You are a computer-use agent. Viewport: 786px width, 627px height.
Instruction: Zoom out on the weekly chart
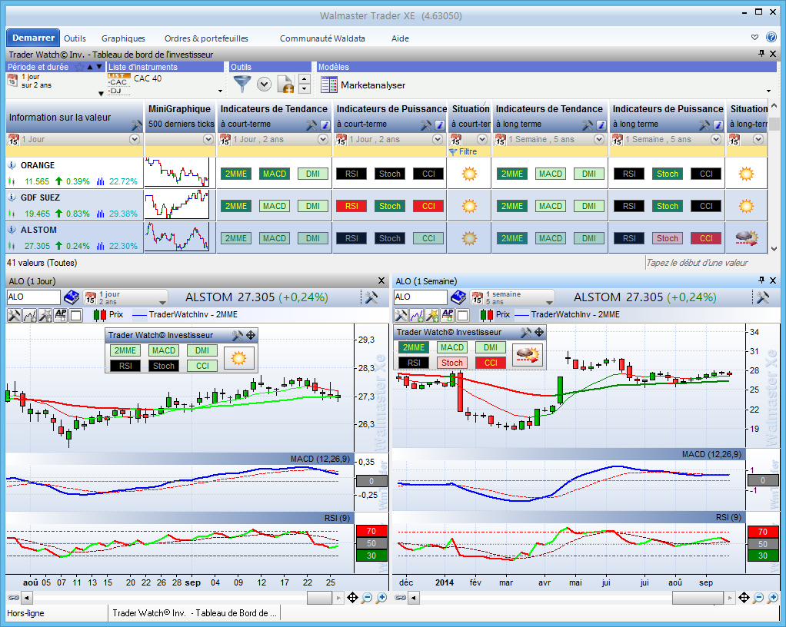(x=758, y=598)
